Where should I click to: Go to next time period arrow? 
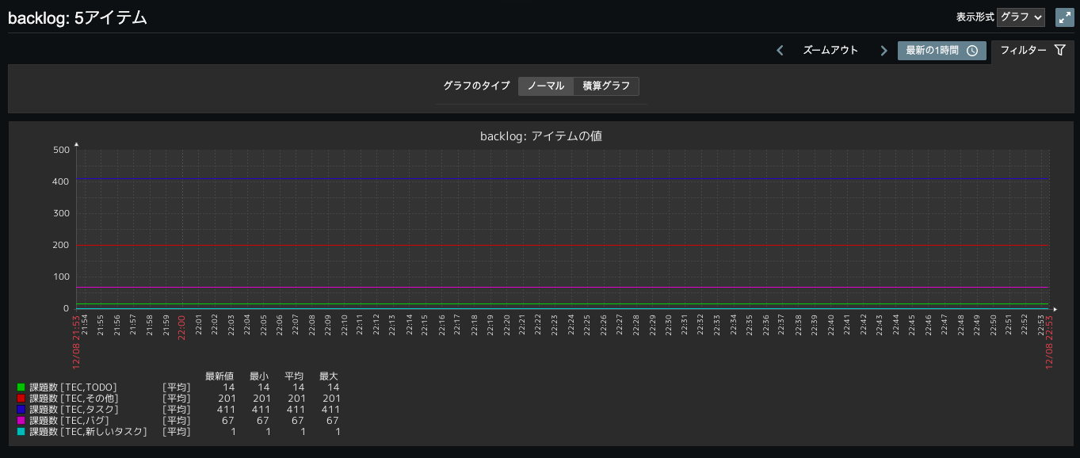pyautogui.click(x=883, y=51)
